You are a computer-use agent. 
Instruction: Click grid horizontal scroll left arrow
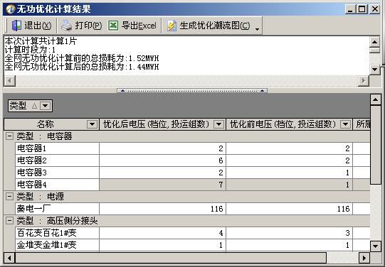9,258
